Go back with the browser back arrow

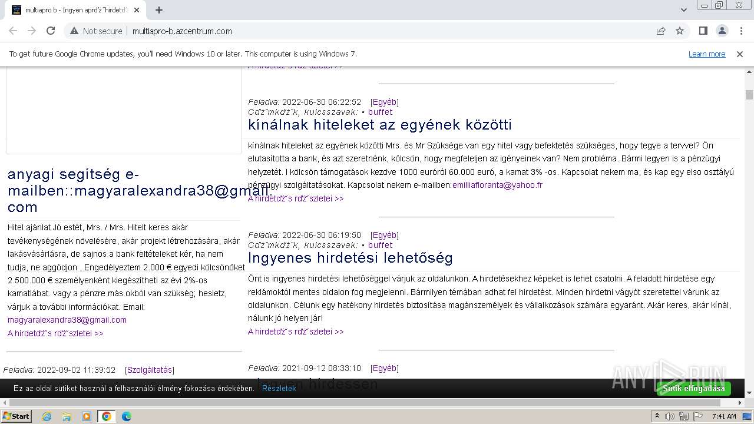(13, 31)
